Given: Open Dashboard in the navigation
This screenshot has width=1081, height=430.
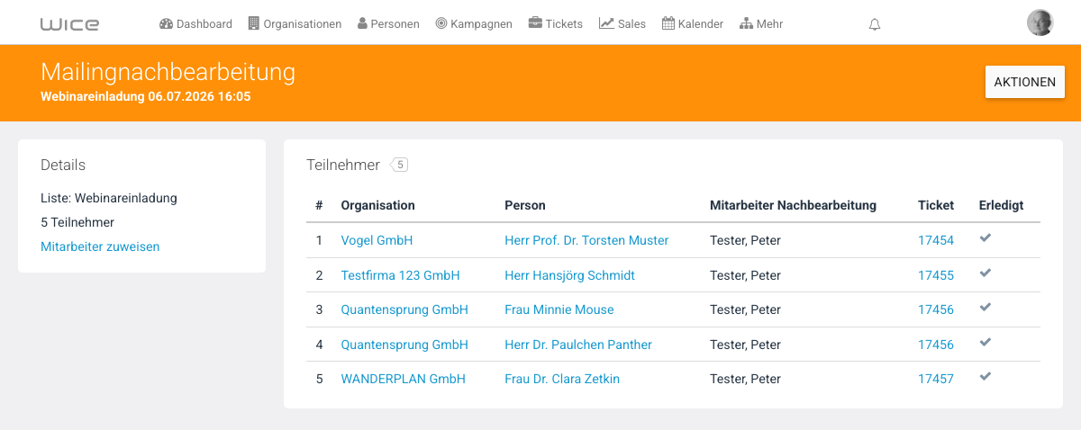Looking at the screenshot, I should (195, 24).
